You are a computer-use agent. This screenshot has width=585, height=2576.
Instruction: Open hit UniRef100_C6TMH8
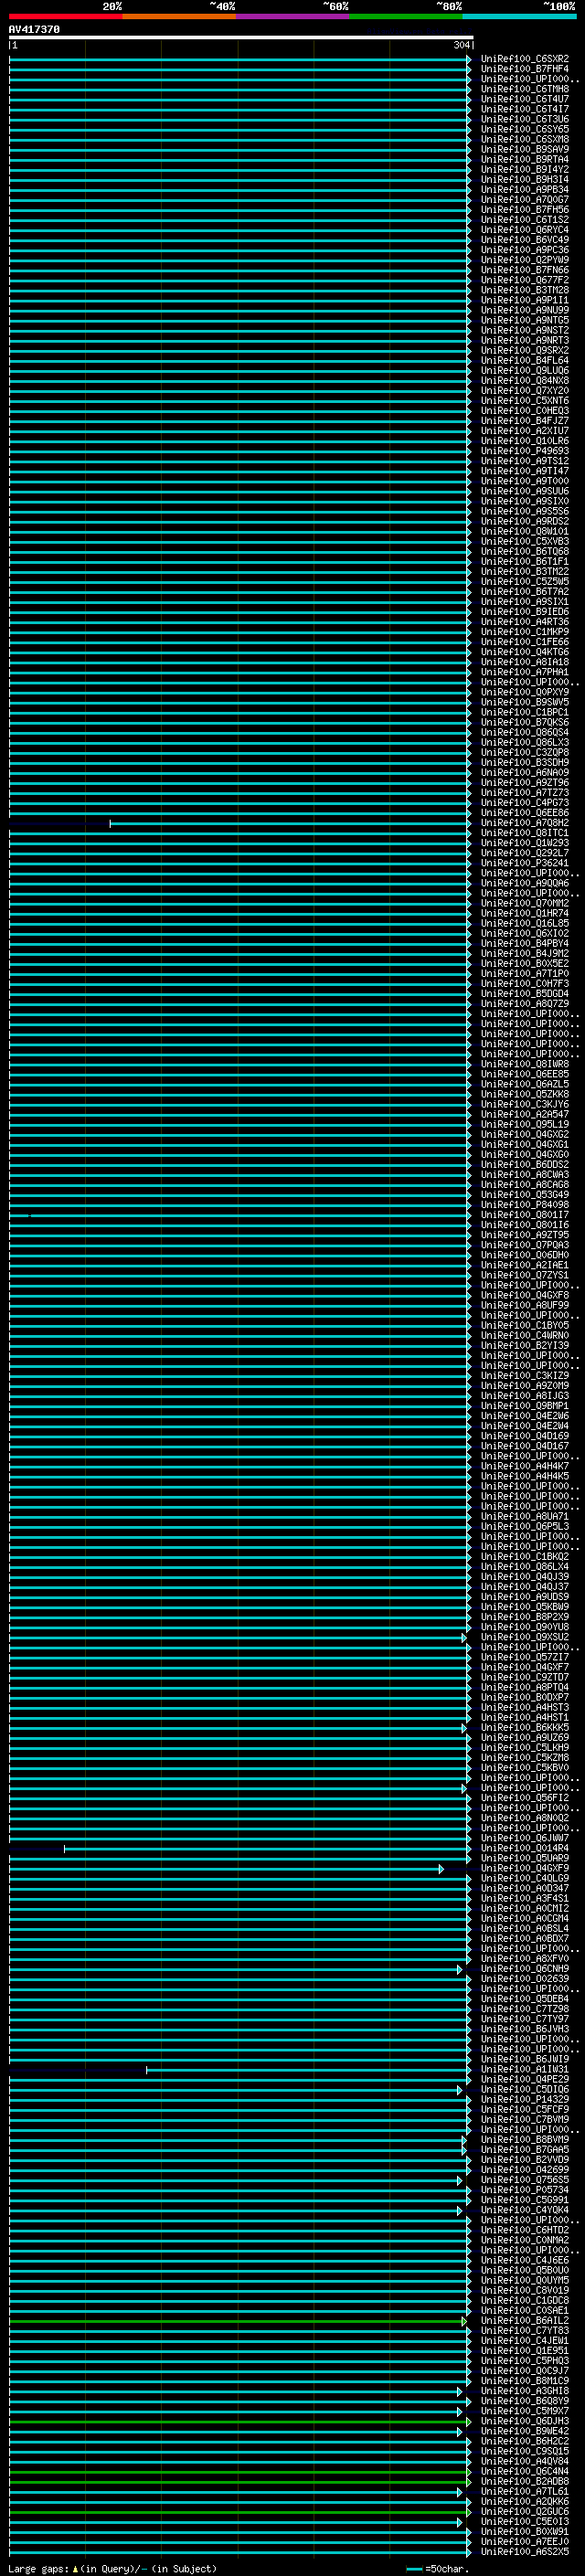coord(525,89)
